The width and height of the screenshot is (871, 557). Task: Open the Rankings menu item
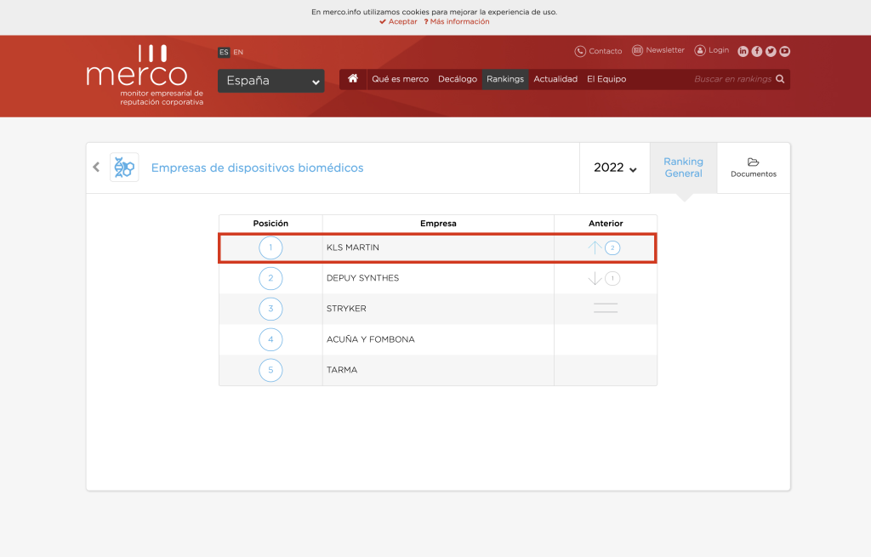pos(505,79)
